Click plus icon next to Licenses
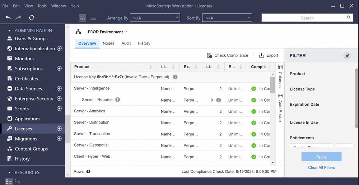 pos(59,129)
